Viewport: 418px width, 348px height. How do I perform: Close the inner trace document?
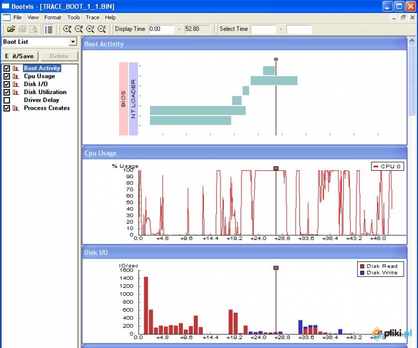click(412, 18)
